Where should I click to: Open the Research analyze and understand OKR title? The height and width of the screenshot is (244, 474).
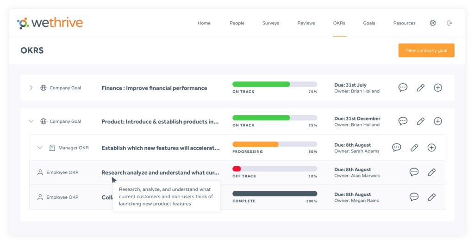(x=160, y=173)
